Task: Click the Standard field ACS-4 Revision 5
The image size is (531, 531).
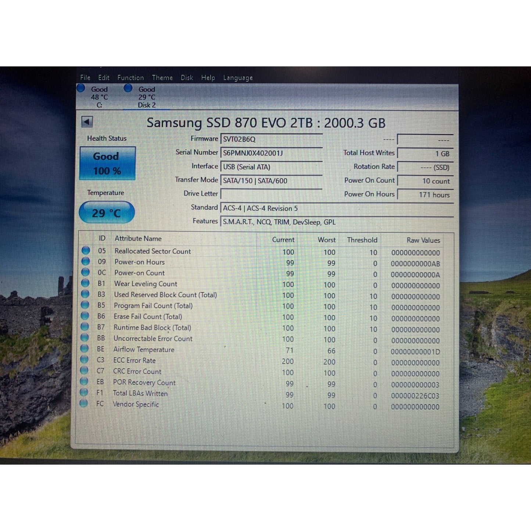Action: click(x=337, y=208)
